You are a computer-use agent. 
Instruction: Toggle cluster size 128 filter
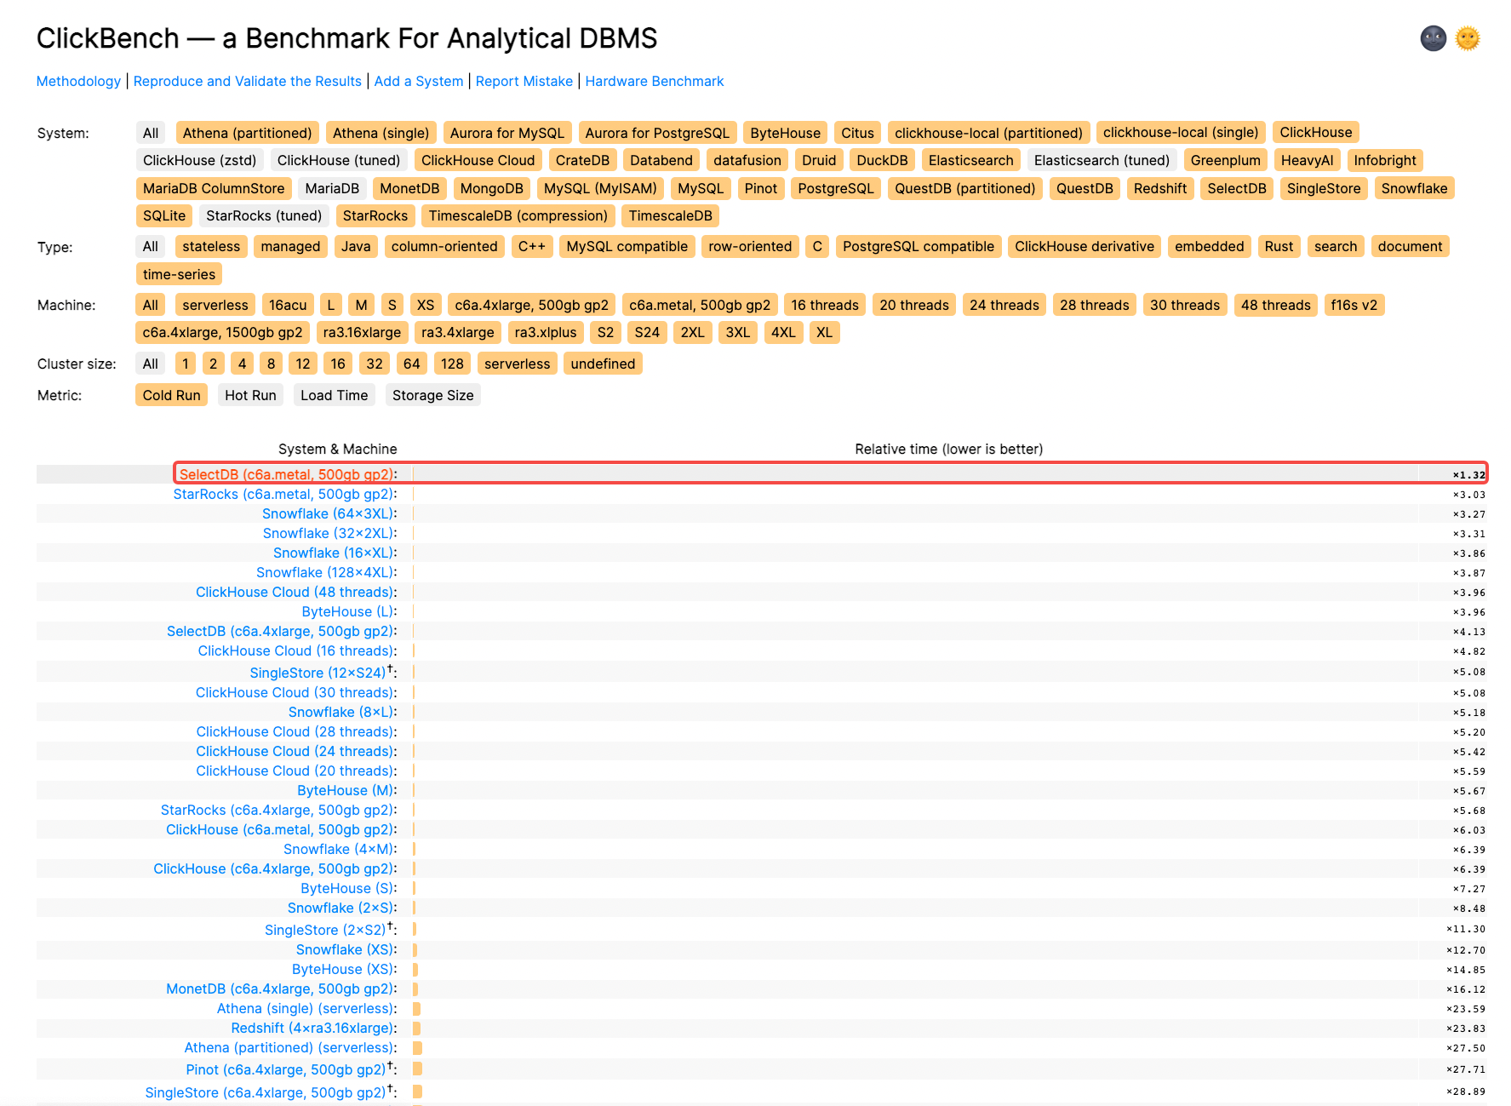click(x=452, y=364)
